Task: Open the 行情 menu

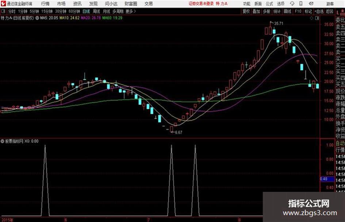Action: [x=45, y=4]
